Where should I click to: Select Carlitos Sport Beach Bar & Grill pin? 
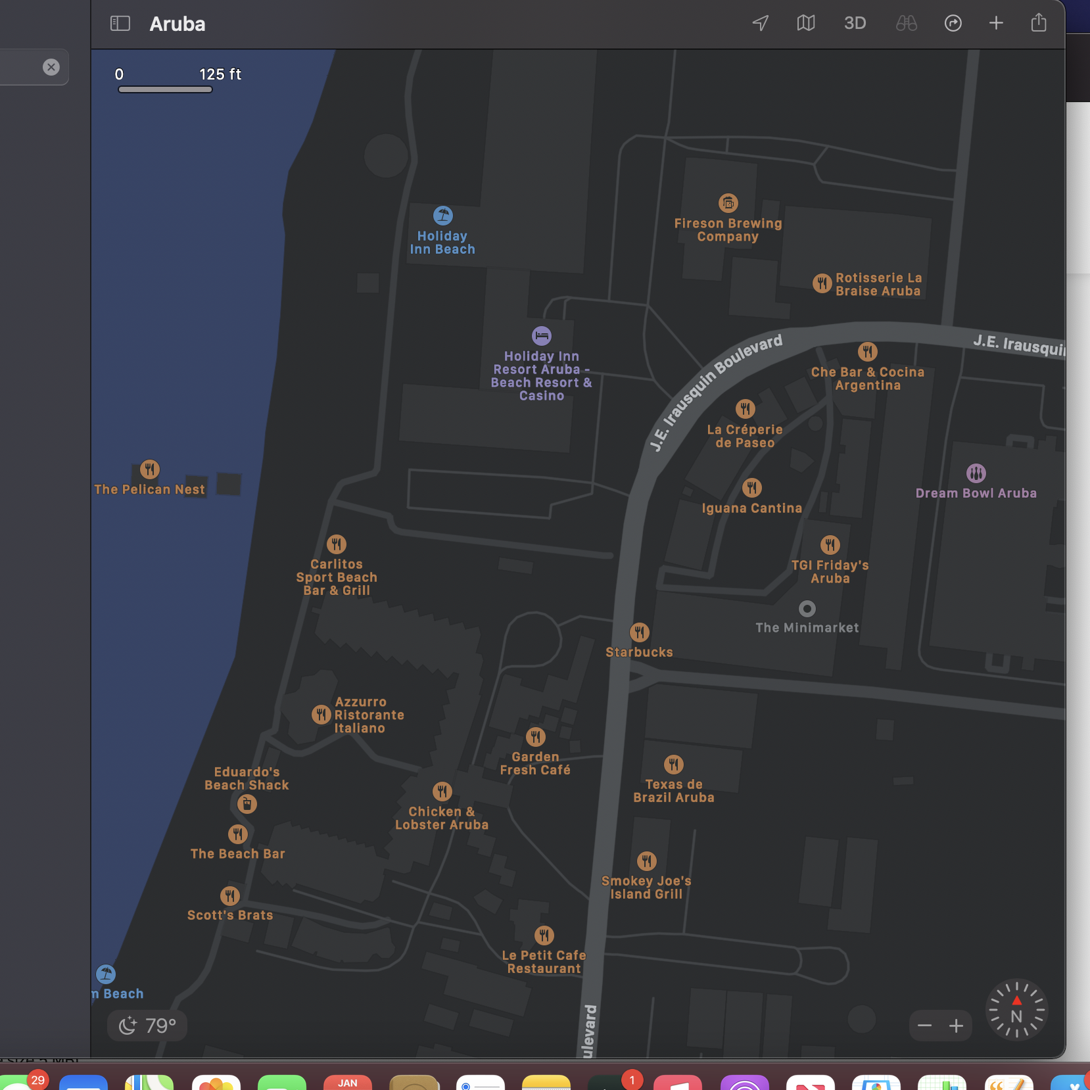(x=337, y=544)
